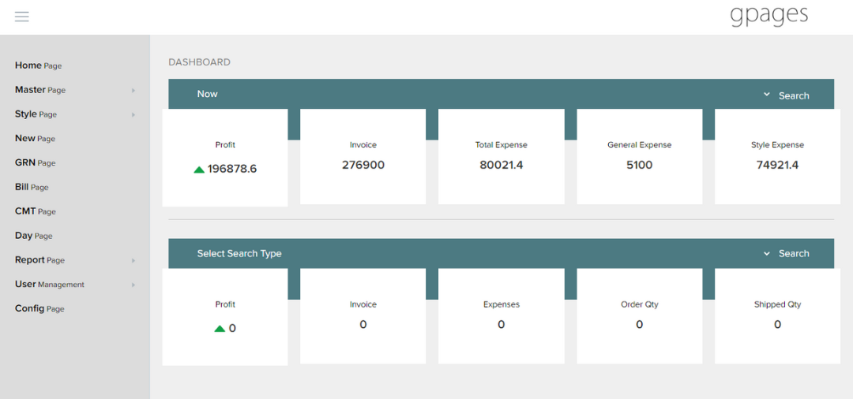Open Report Page menu item
Viewport: 853px width, 399px height.
(x=39, y=260)
